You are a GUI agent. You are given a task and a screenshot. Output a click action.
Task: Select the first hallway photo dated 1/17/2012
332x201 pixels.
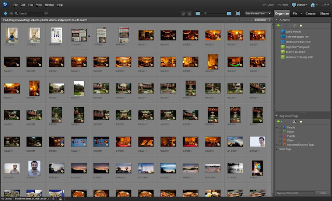12,35
